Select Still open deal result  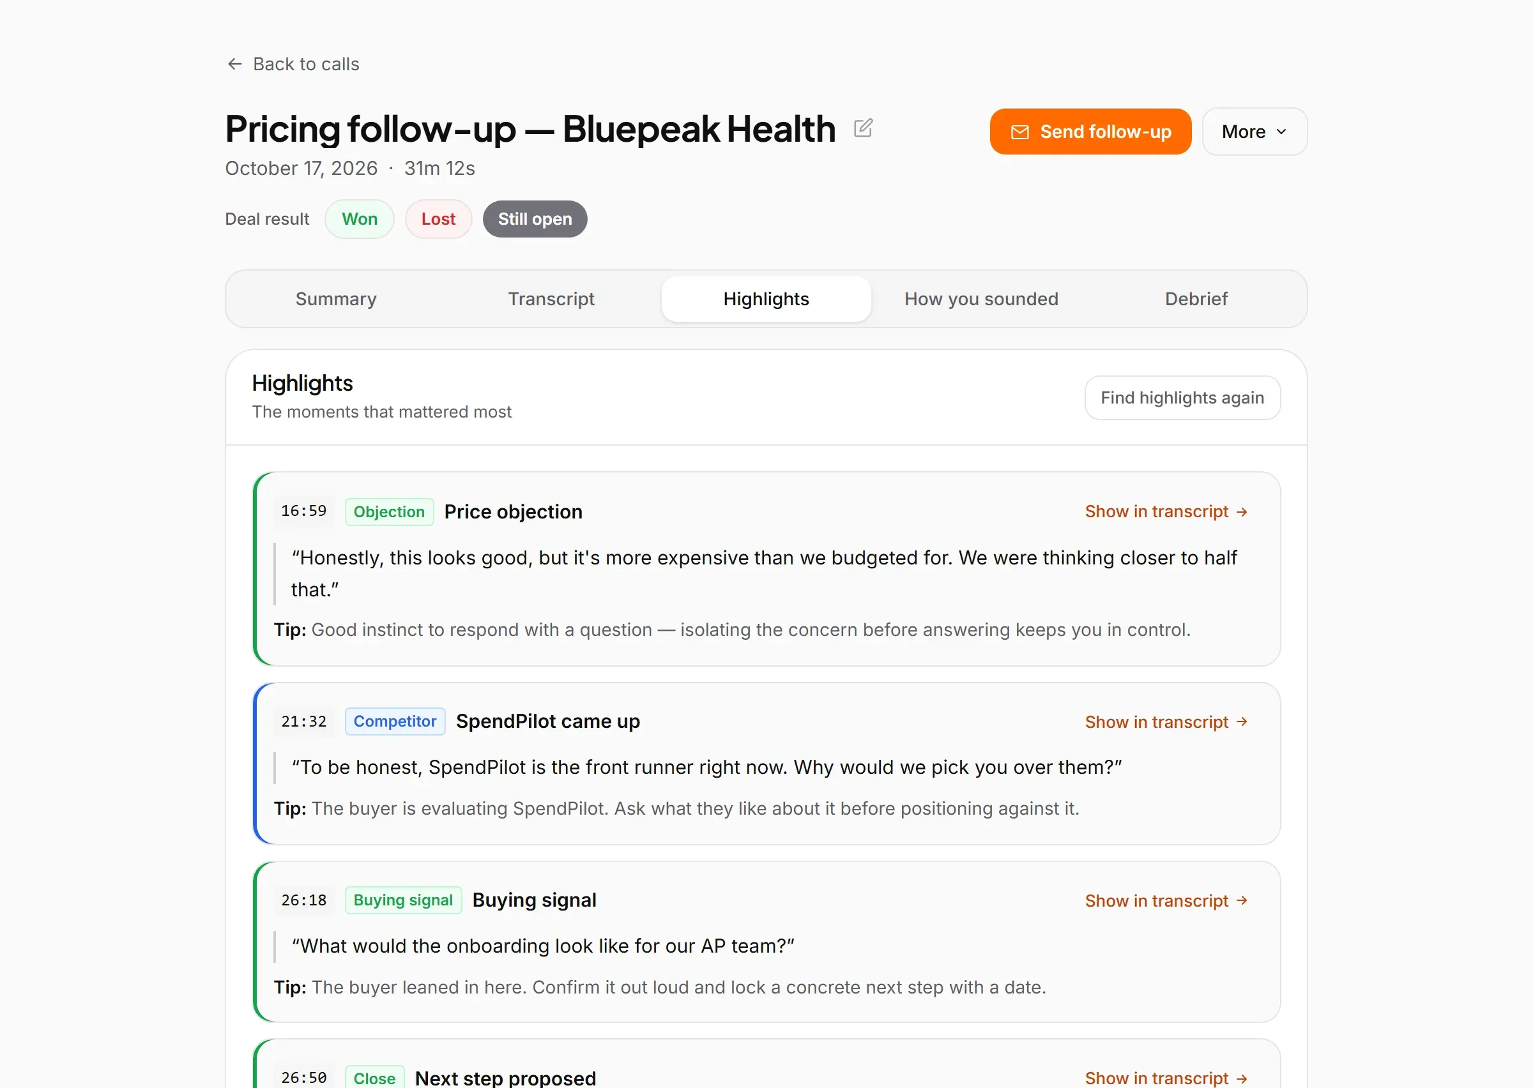click(x=535, y=219)
